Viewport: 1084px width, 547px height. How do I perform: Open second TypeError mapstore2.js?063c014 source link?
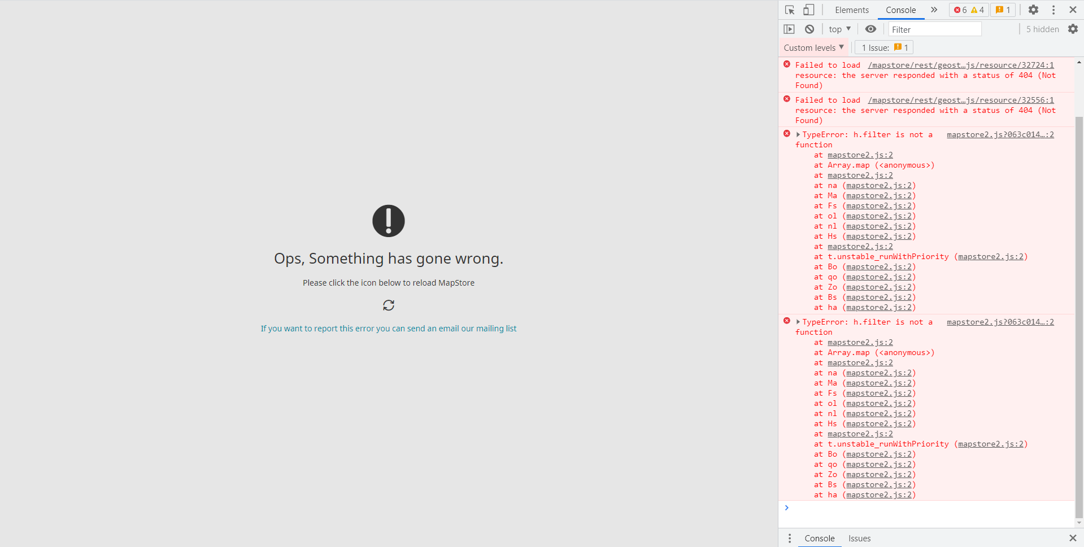pyautogui.click(x=1000, y=322)
